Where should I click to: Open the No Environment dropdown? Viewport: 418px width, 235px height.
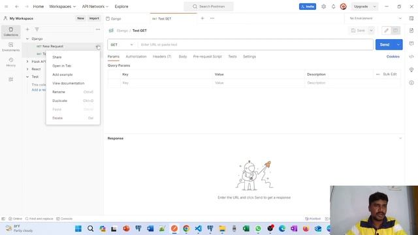(376, 18)
